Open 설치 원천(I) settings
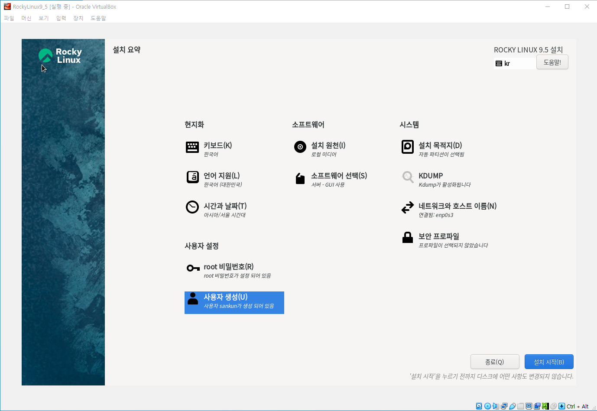This screenshot has height=411, width=597. click(x=328, y=145)
